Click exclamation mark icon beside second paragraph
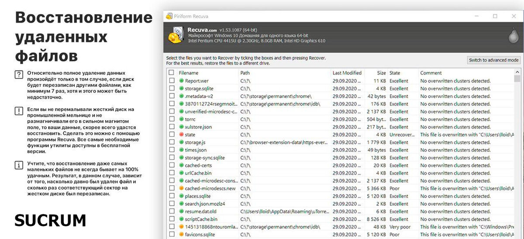524x239 pixels. click(x=19, y=111)
